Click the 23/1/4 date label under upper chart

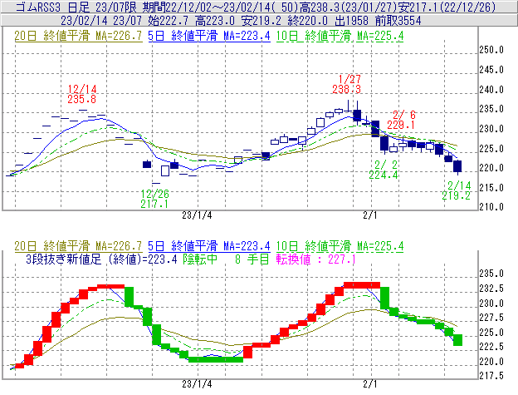197,215
